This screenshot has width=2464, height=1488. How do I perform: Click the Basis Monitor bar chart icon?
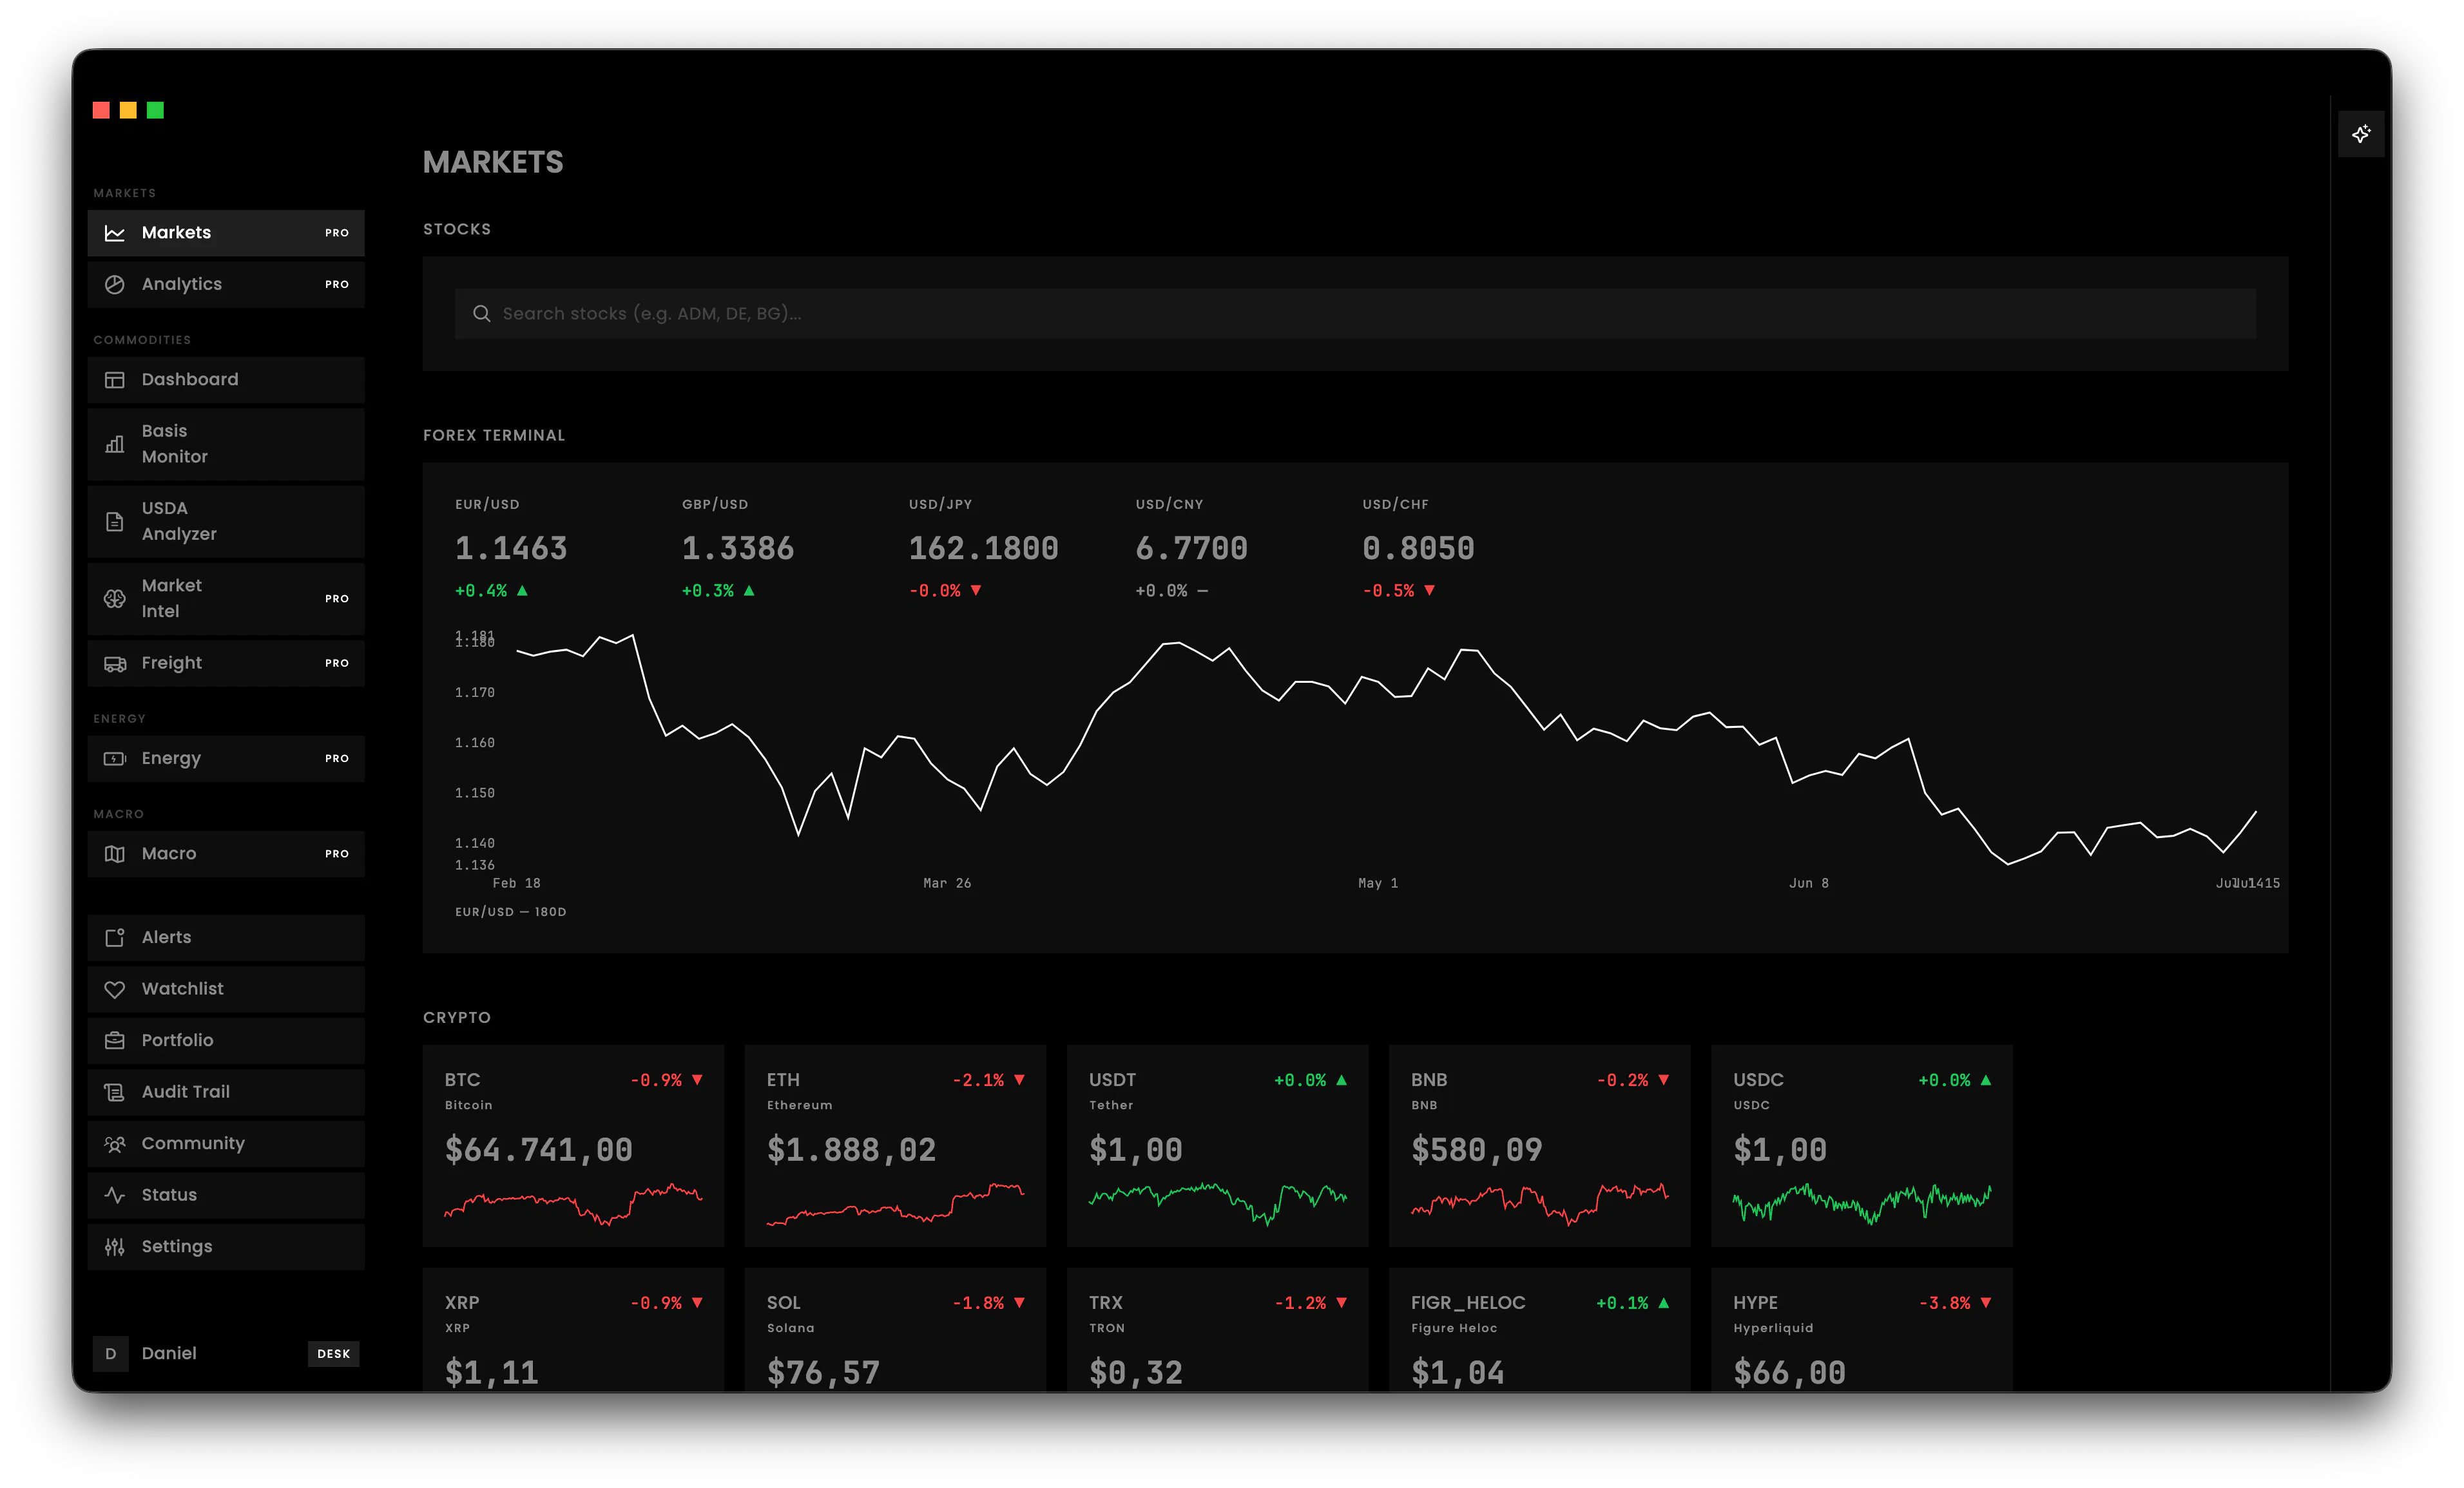[x=115, y=444]
